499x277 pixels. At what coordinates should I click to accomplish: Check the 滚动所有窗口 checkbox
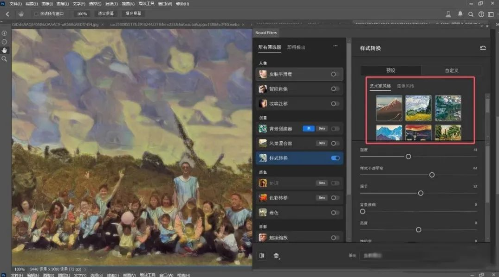pyautogui.click(x=36, y=14)
